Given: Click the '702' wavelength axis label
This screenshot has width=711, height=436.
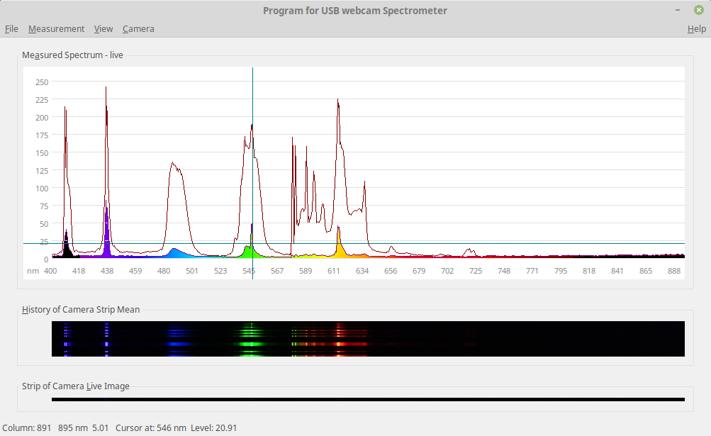Looking at the screenshot, I should tap(447, 271).
